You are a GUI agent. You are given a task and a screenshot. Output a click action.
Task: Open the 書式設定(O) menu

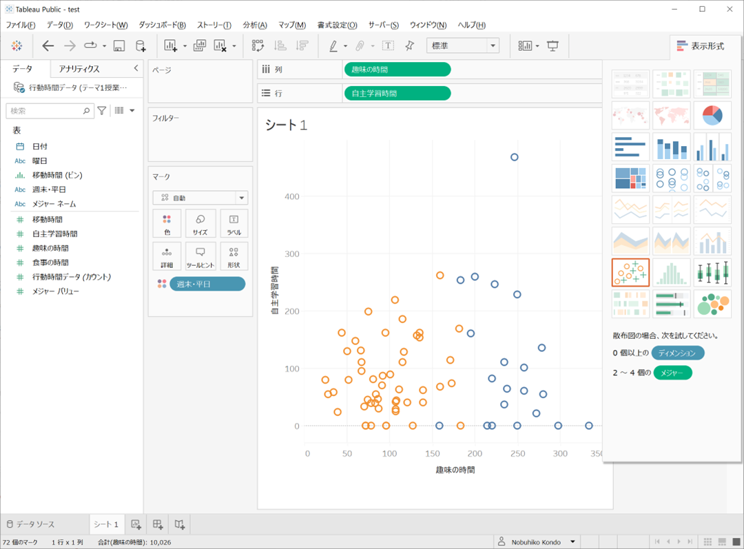[338, 25]
